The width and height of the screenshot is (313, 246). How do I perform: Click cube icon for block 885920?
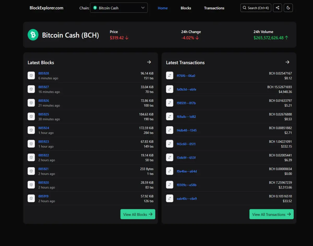(x=31, y=185)
